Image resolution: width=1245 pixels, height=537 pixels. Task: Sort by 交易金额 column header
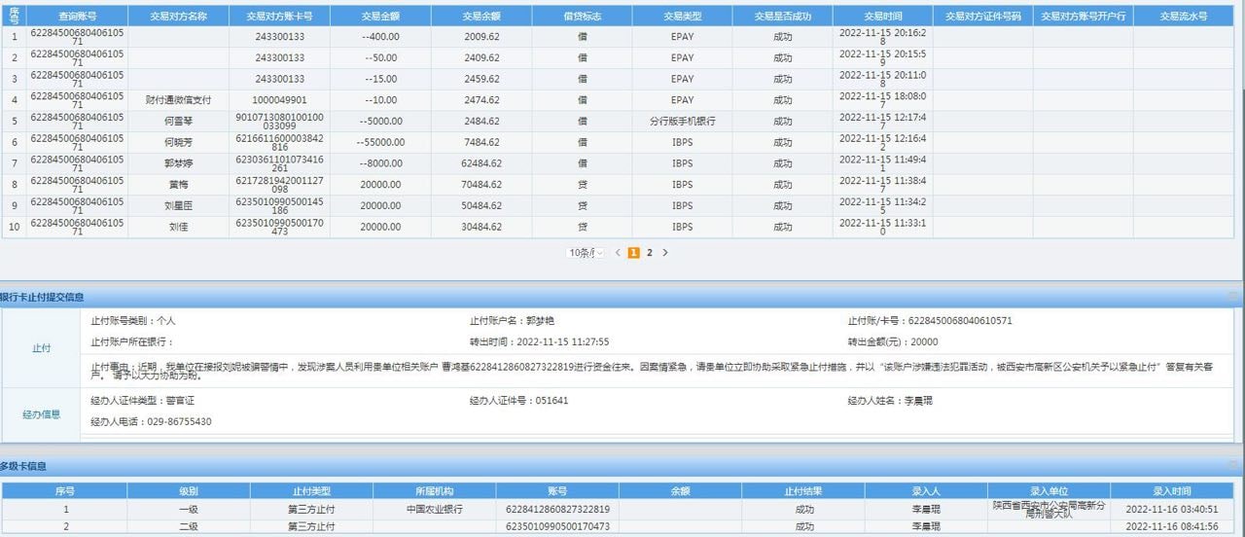tap(379, 17)
